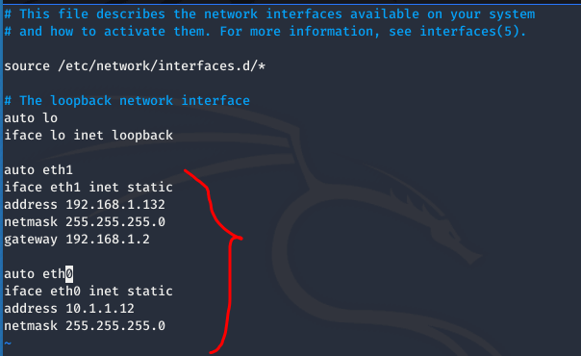Click the tilde empty-line marker
This screenshot has width=581, height=356.
(8, 343)
